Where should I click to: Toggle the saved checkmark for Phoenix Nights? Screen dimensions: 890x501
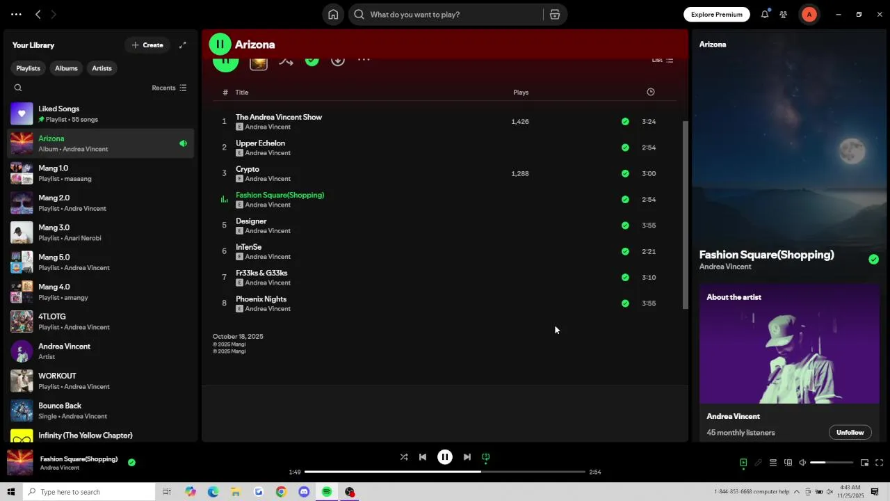click(x=625, y=303)
